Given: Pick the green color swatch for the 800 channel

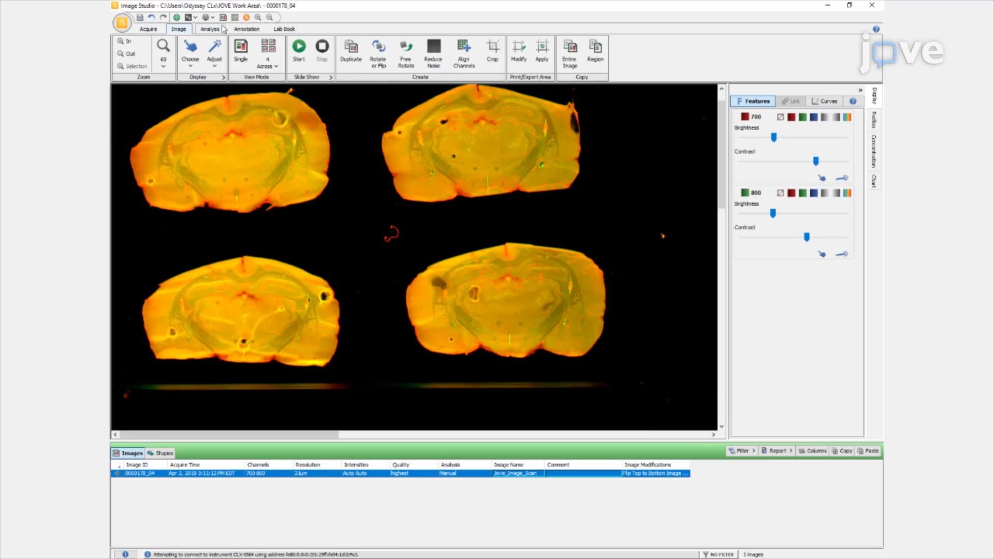Looking at the screenshot, I should point(802,193).
